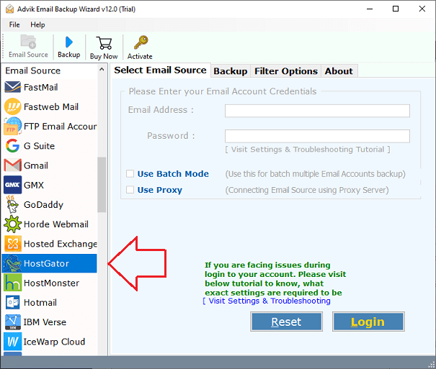This screenshot has width=436, height=369.
Task: Select the GoDaddy list entry
Action: (50, 204)
